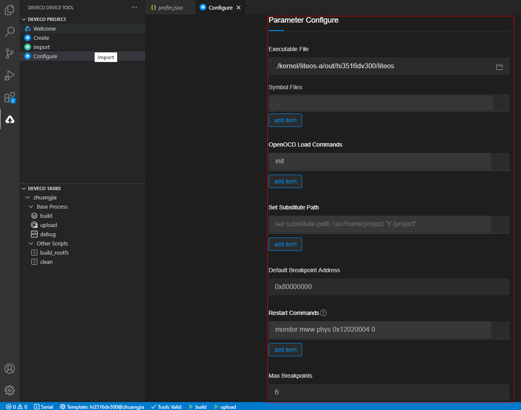Screen dimensions: 521x410
Task: Select Import in DevEco Project list
Action: coord(82,47)
